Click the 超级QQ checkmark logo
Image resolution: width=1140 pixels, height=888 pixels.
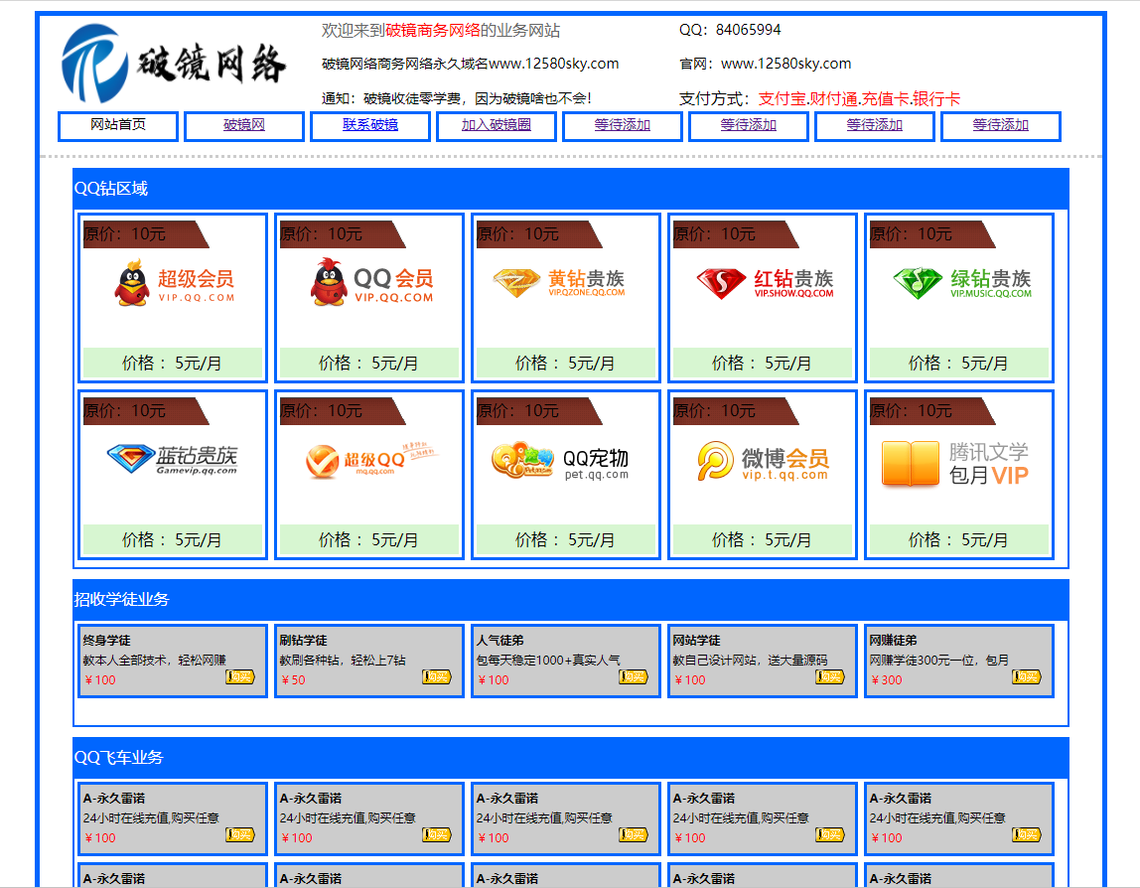pyautogui.click(x=369, y=459)
